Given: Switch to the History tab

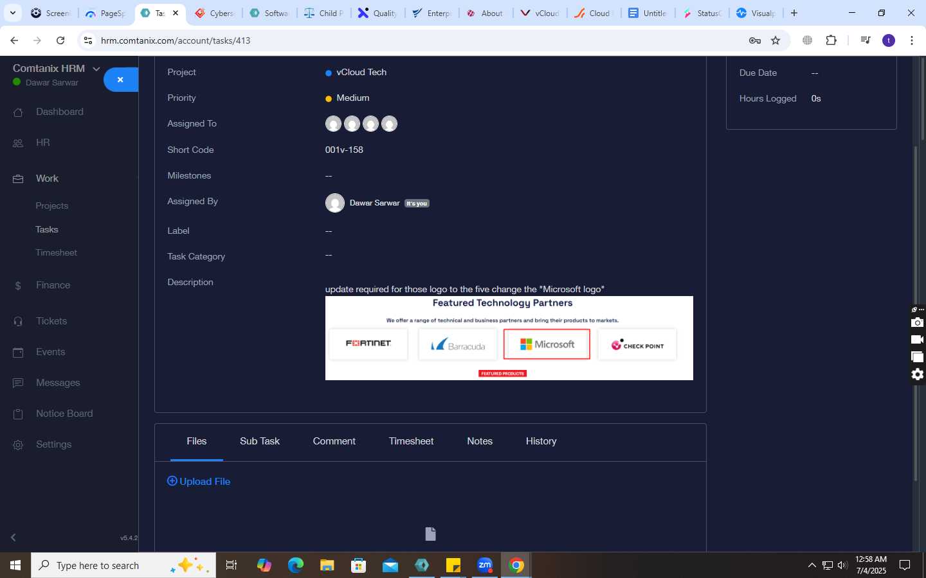Looking at the screenshot, I should point(541,441).
